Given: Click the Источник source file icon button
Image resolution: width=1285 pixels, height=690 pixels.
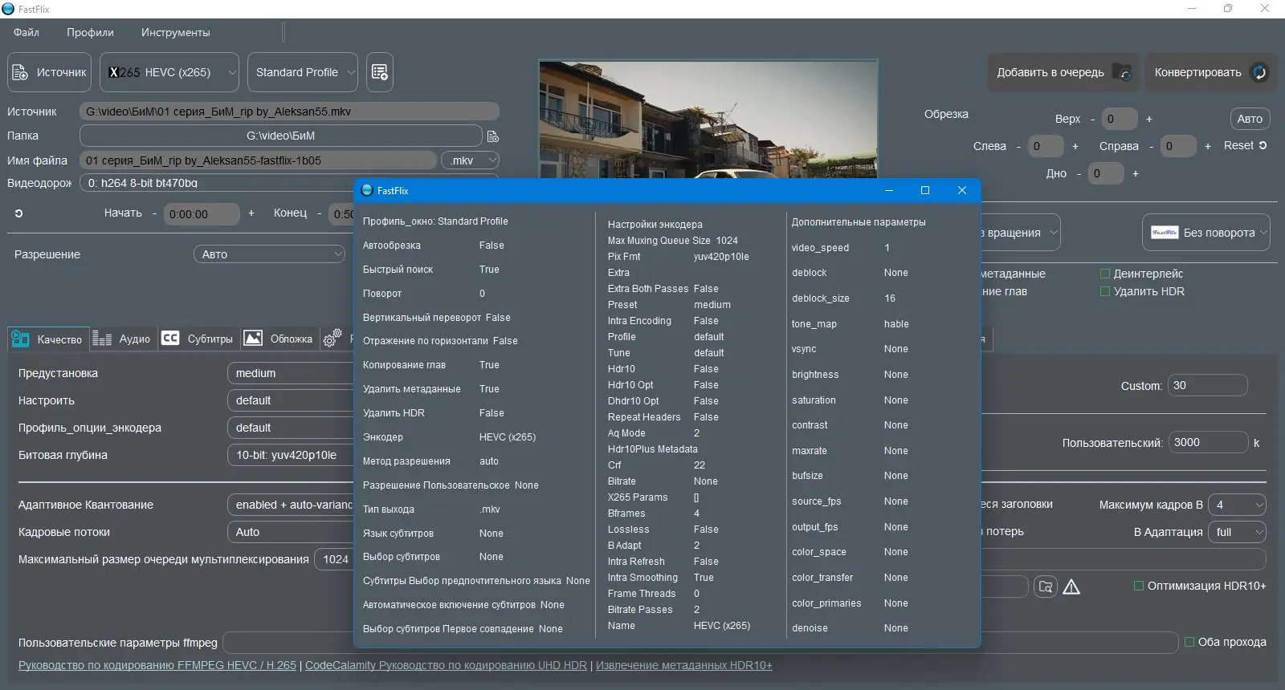Looking at the screenshot, I should pyautogui.click(x=49, y=72).
